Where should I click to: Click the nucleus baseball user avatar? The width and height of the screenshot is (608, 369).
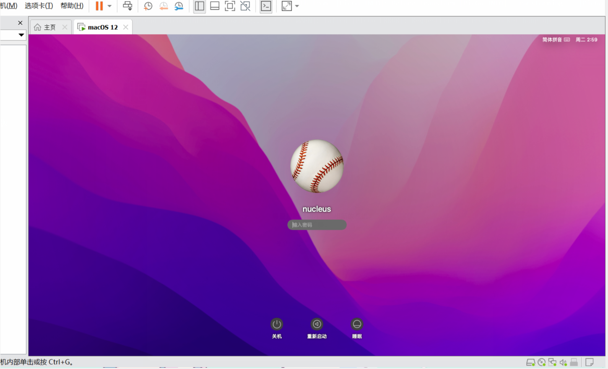coord(317,166)
